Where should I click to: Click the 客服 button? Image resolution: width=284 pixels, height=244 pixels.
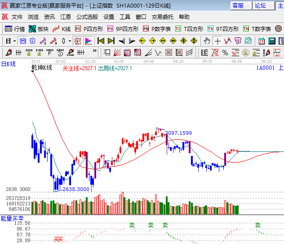(x=238, y=5)
